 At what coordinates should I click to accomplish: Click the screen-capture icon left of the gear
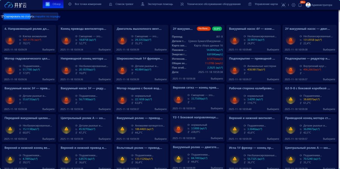(x=284, y=5)
